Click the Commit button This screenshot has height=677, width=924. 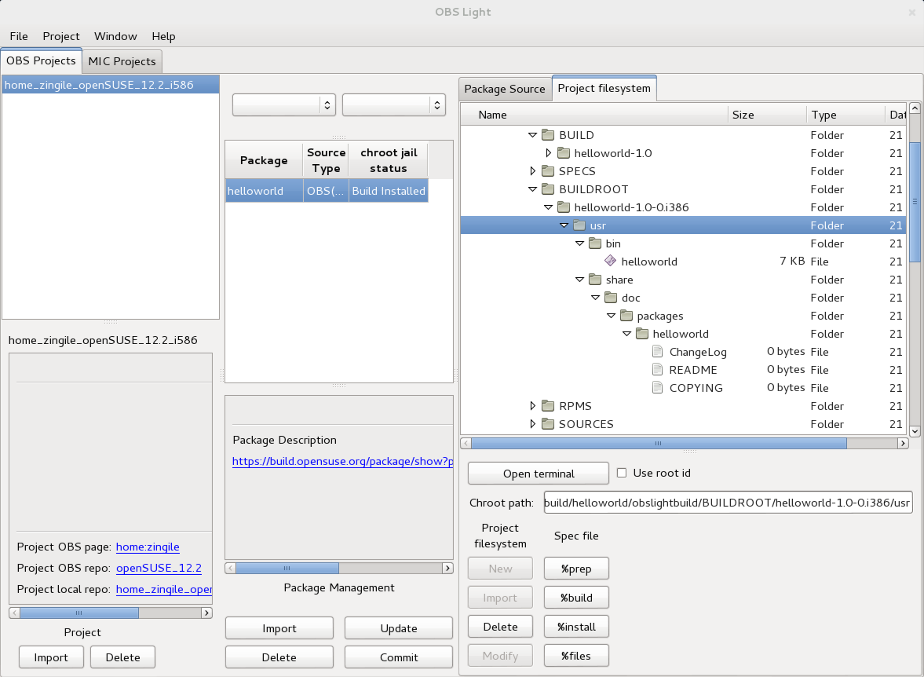click(398, 657)
